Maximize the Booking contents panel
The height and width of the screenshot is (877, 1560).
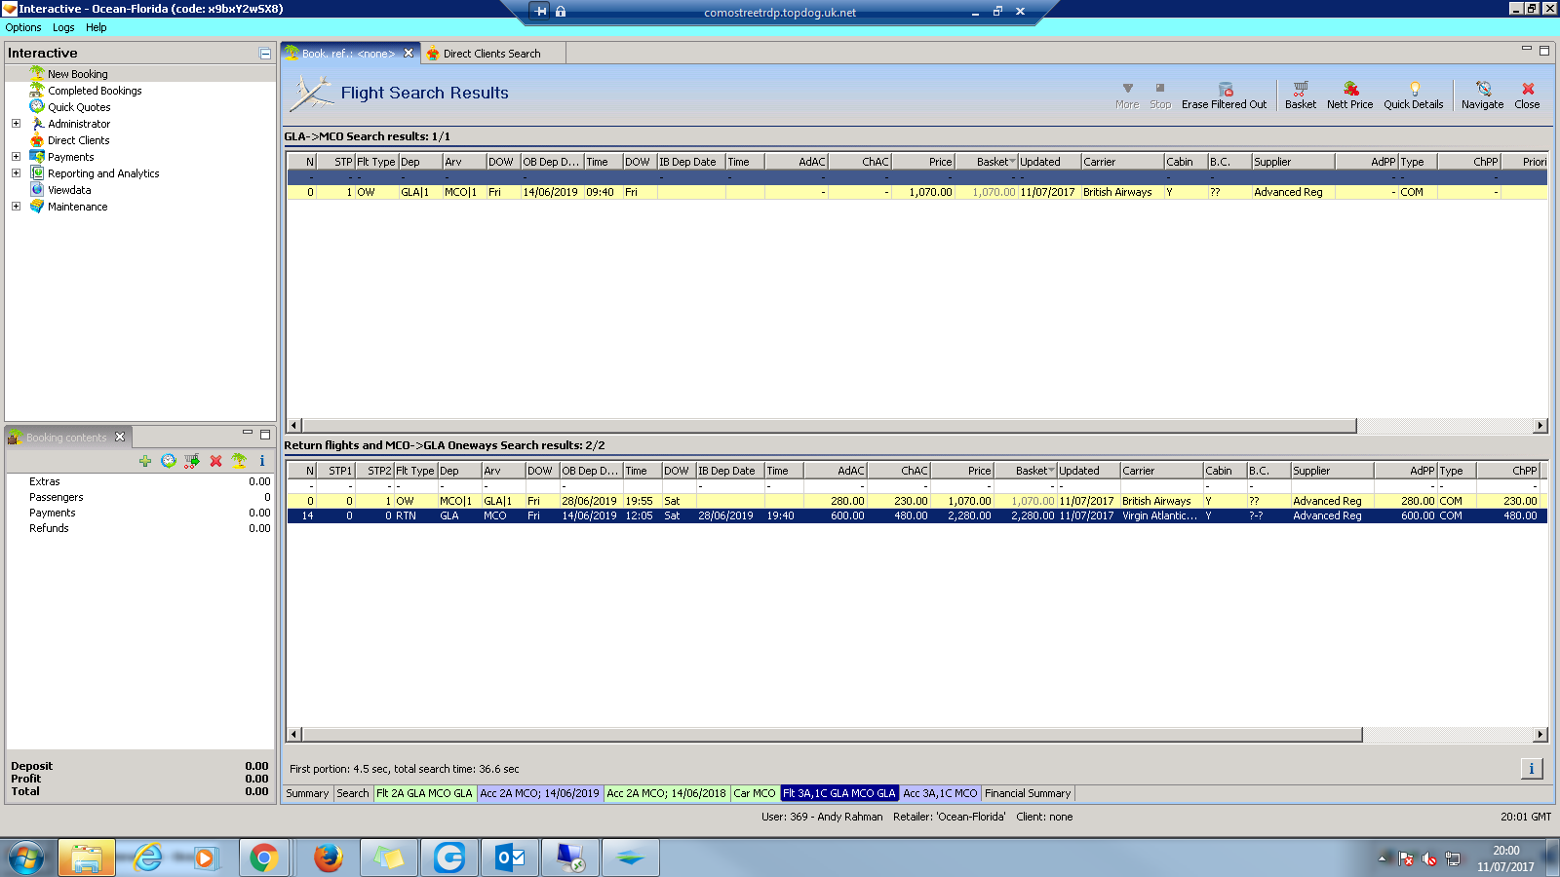pos(265,434)
